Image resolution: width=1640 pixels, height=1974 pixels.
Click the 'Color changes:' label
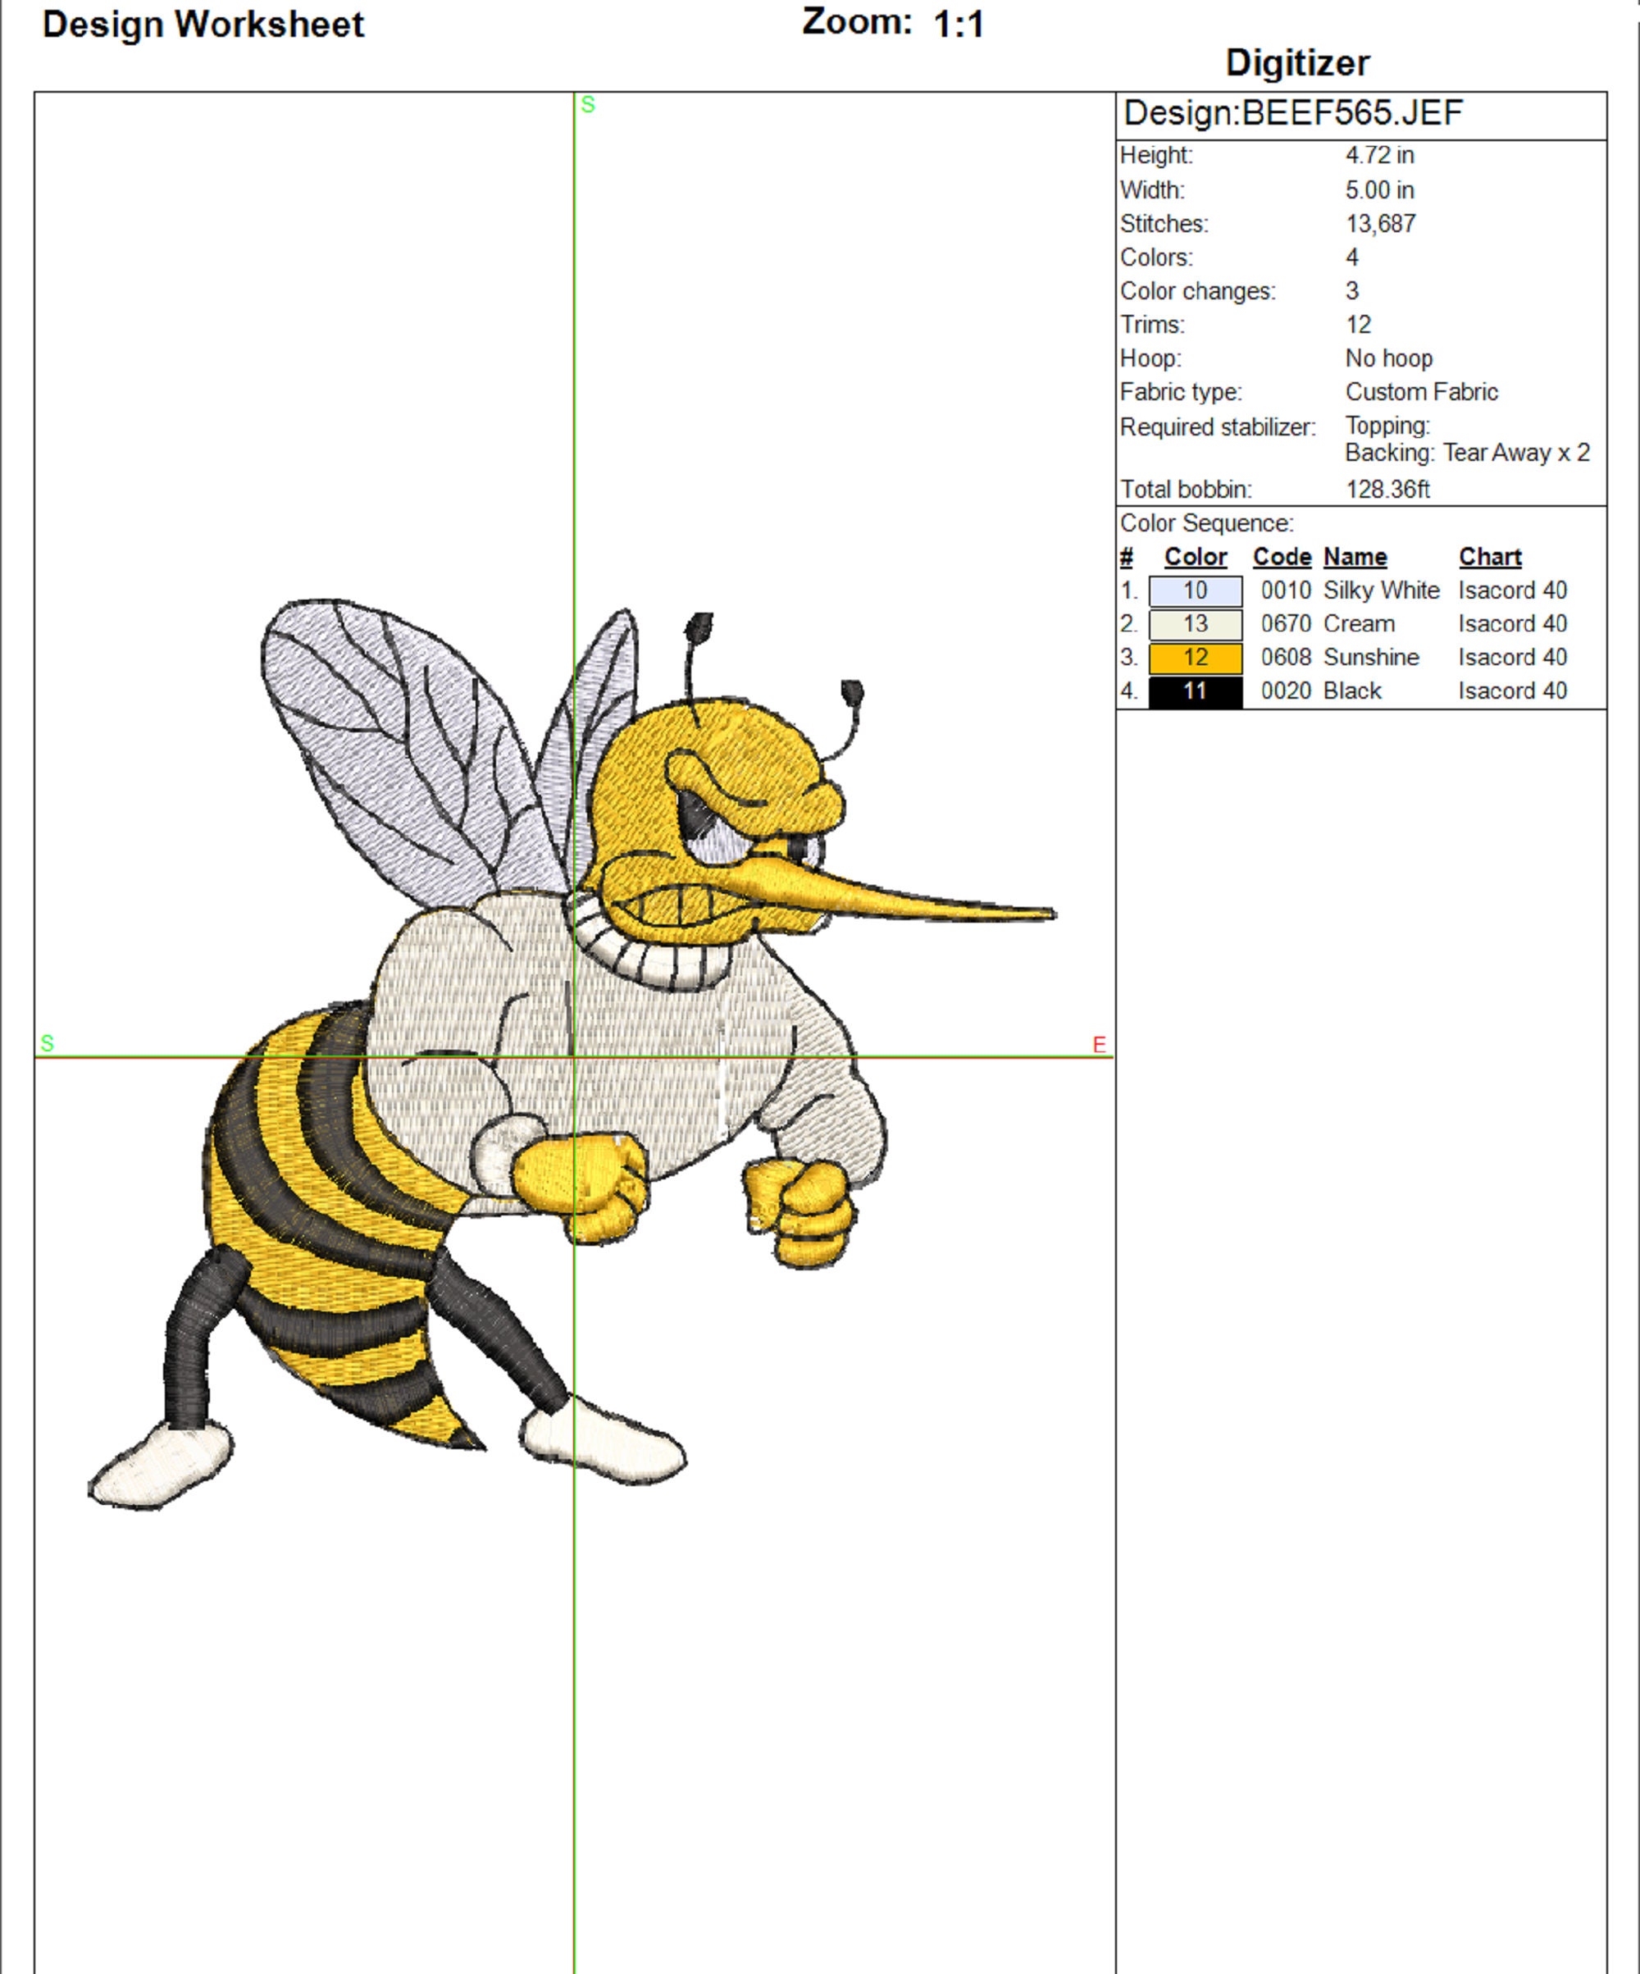pos(1197,291)
